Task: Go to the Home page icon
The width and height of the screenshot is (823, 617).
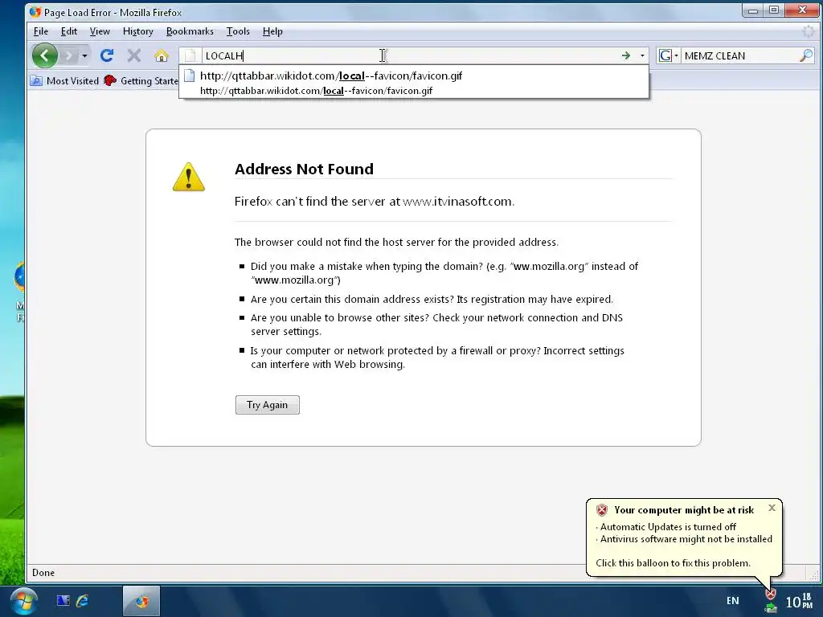Action: click(162, 55)
